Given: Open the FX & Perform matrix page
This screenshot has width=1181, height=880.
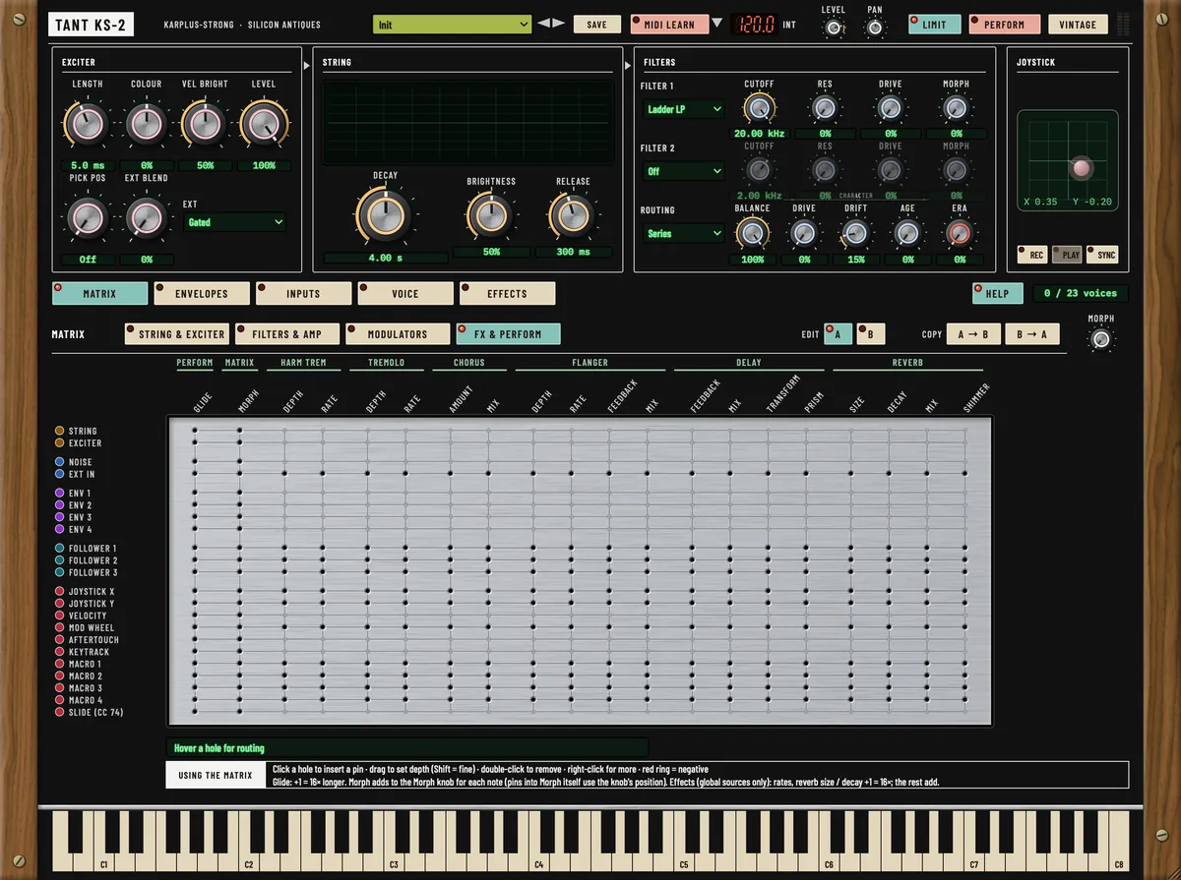Looking at the screenshot, I should [x=508, y=334].
